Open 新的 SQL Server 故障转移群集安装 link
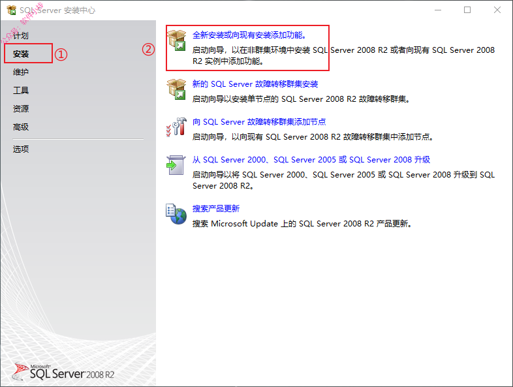This screenshot has height=387, width=513. click(x=255, y=84)
